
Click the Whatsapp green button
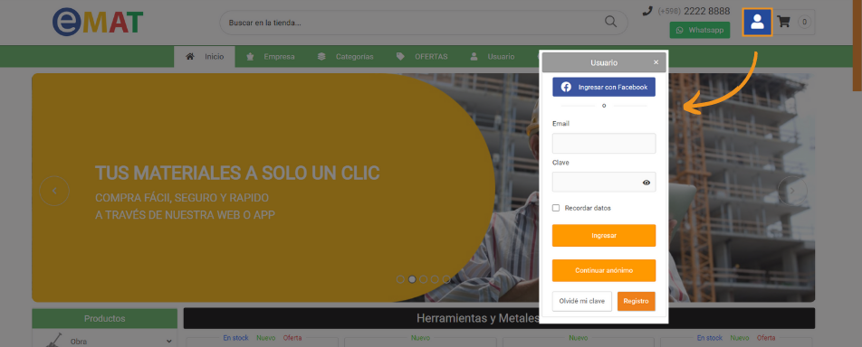coord(700,30)
